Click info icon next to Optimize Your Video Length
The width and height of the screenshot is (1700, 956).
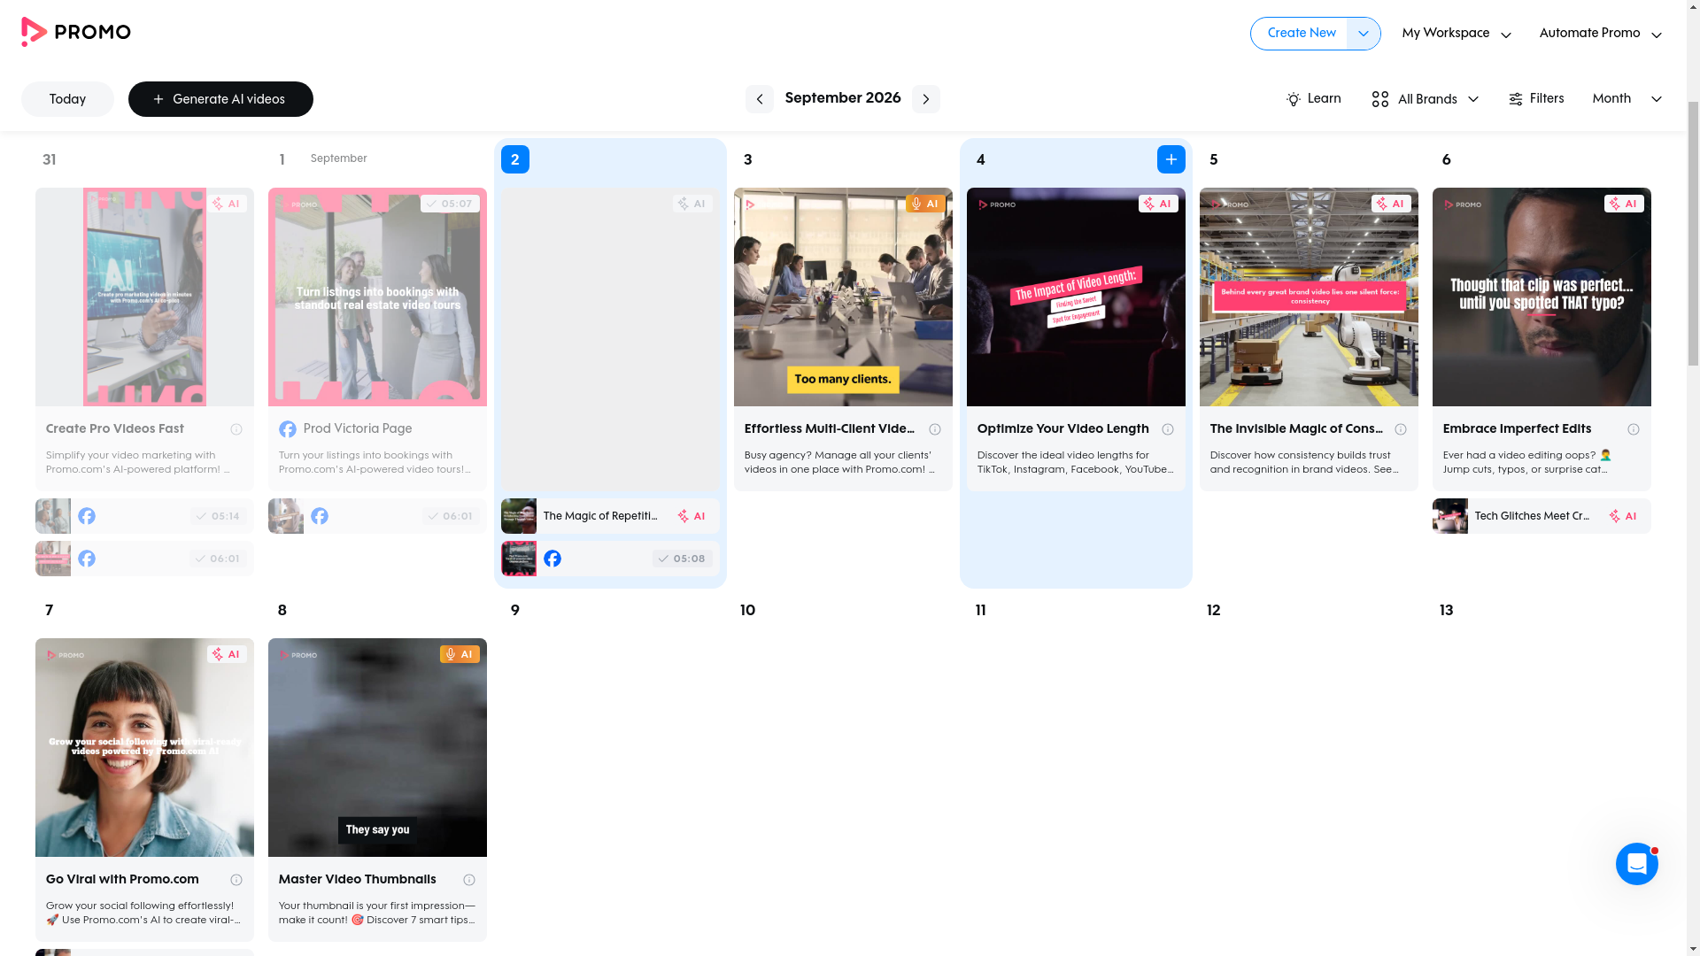[x=1168, y=429]
